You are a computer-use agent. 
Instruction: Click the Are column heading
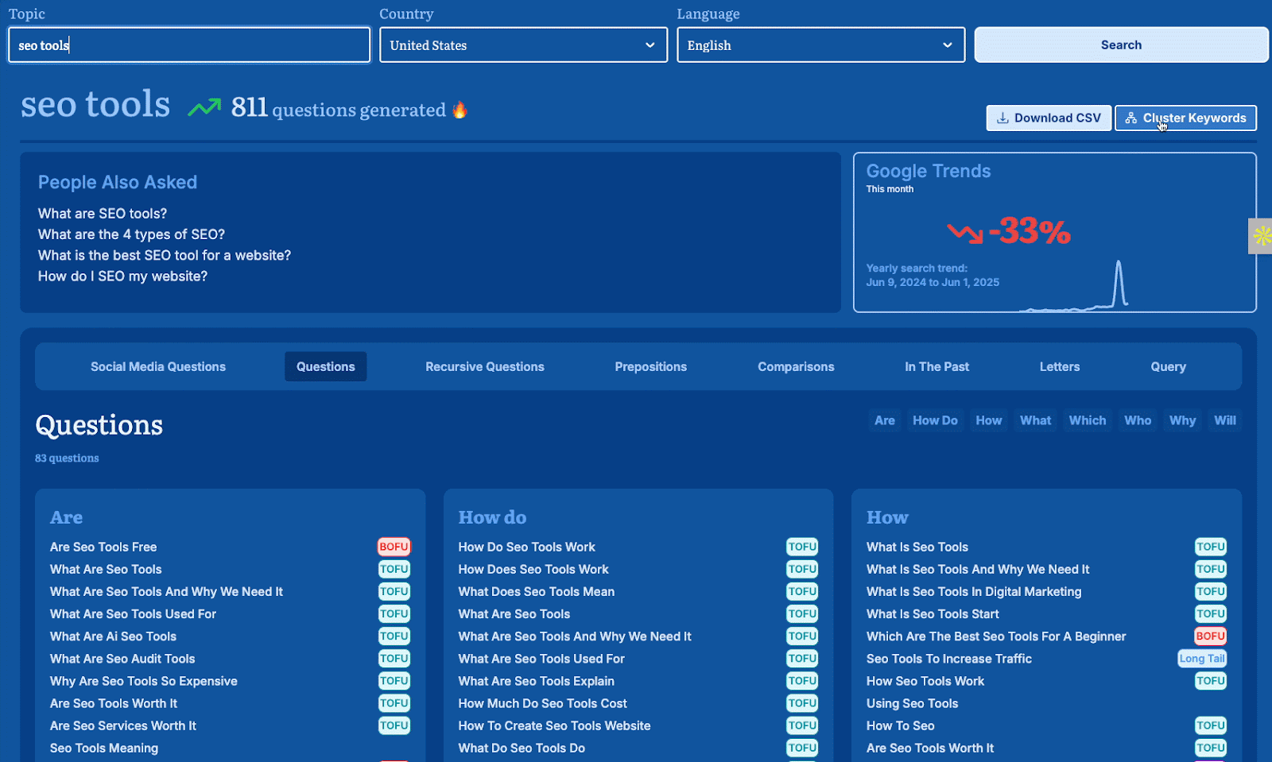tap(66, 517)
